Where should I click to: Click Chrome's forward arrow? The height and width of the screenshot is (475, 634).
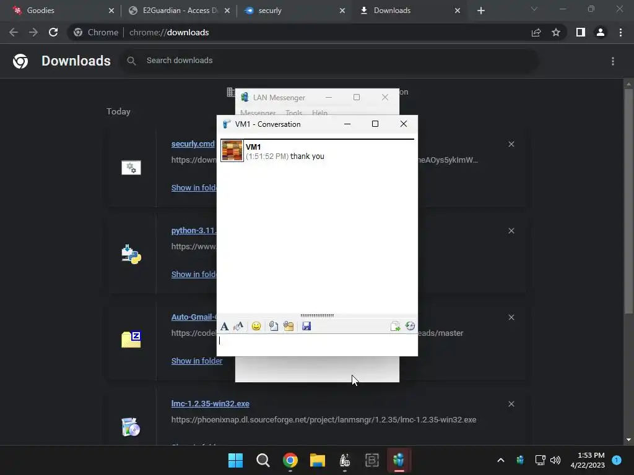coord(33,32)
